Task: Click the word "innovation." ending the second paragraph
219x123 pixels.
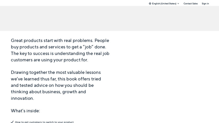Action: [22, 98]
